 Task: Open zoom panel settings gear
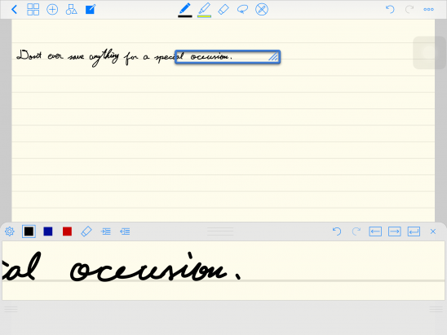[x=10, y=231]
